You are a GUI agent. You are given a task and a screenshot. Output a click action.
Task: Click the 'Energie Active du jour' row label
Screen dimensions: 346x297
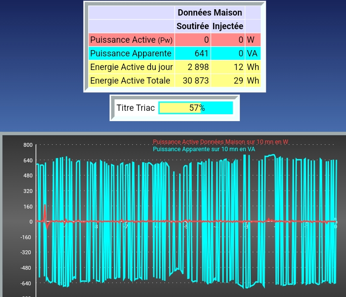pyautogui.click(x=131, y=67)
